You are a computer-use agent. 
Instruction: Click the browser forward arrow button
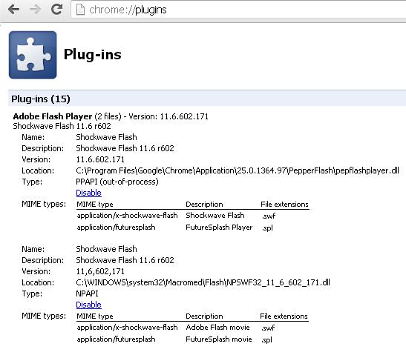[35, 10]
